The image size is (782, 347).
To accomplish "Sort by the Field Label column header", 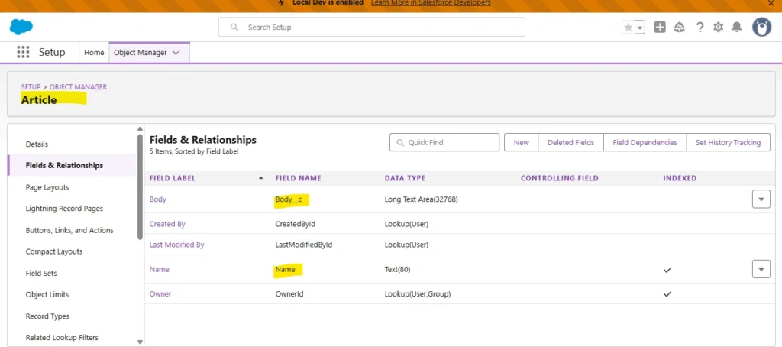I will 173,178.
